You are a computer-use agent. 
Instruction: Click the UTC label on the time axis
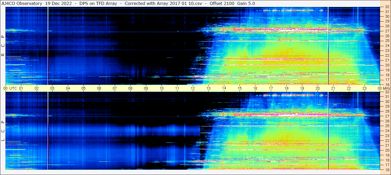13,88
